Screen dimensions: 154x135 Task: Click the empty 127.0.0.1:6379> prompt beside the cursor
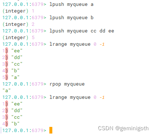[x=24, y=131]
